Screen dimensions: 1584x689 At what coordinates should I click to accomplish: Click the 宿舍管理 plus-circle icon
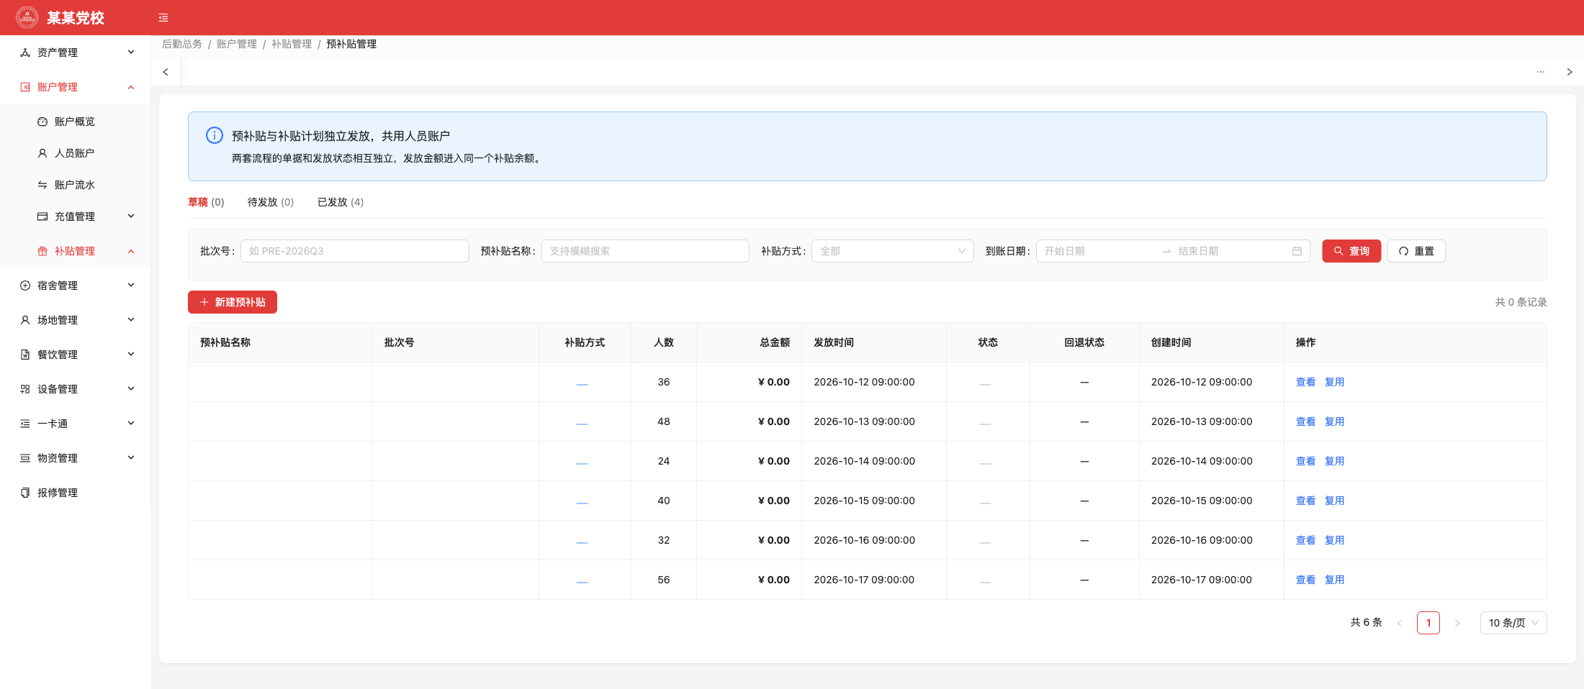click(x=25, y=286)
